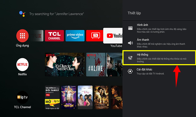Viewport: 196px width, 117px height.
Task: Launch the YouTube app tile
Action: pos(113,36)
